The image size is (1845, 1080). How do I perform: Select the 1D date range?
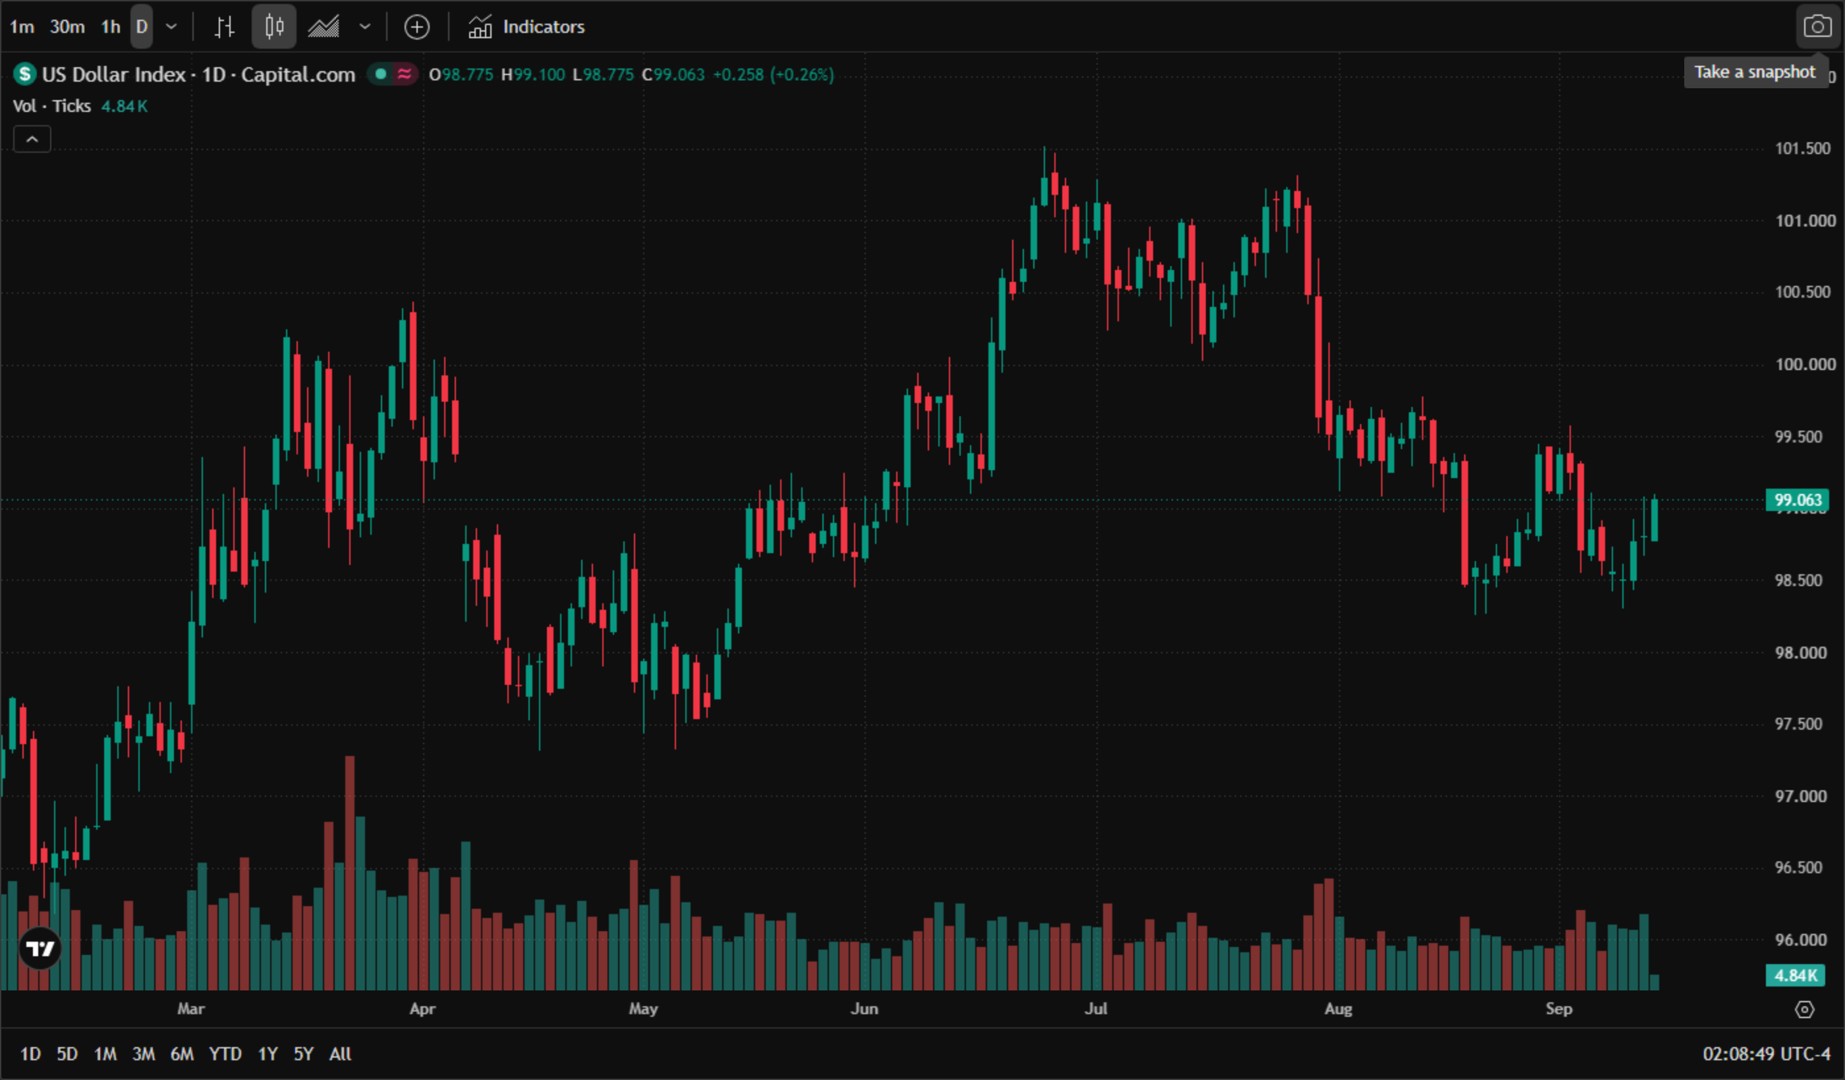point(30,1054)
